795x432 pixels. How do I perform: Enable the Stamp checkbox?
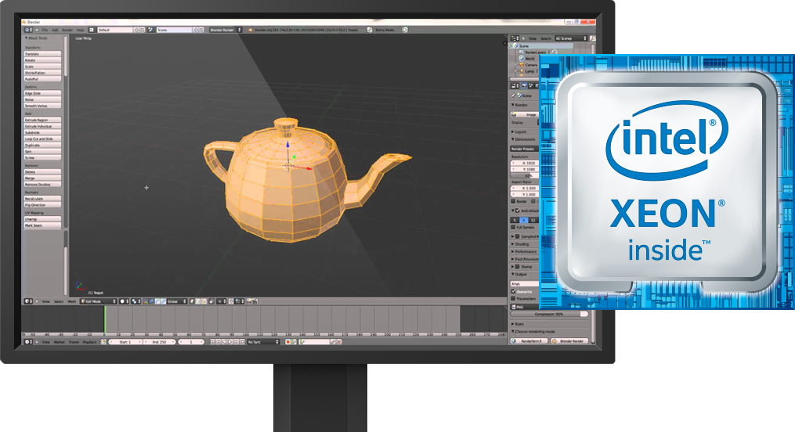click(x=517, y=266)
